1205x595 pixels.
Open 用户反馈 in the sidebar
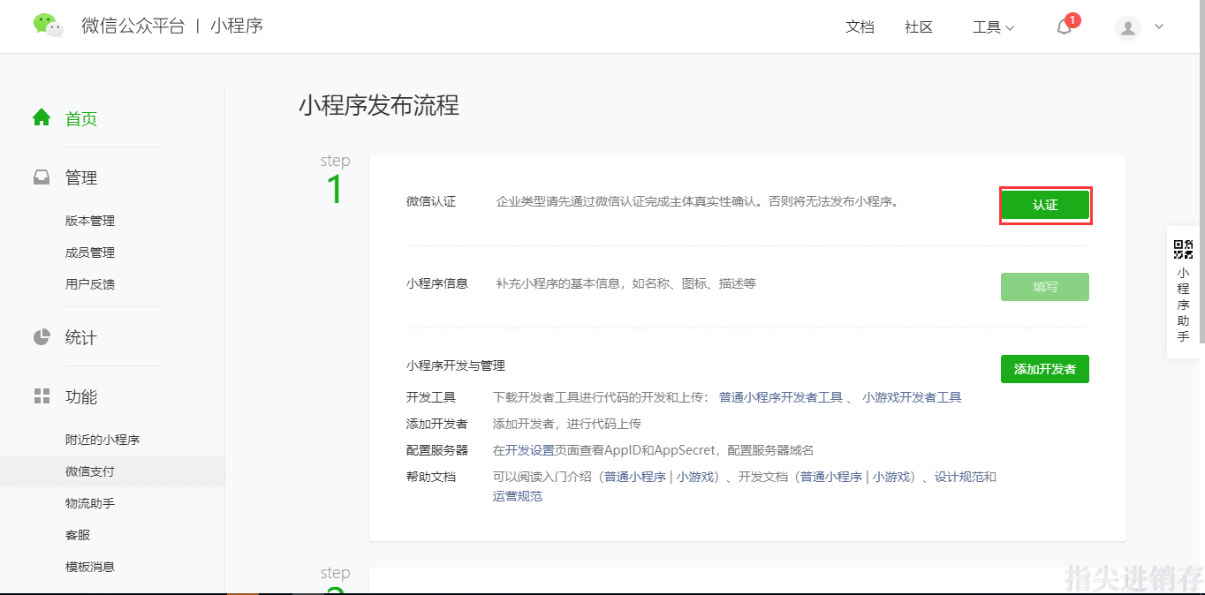click(x=90, y=284)
